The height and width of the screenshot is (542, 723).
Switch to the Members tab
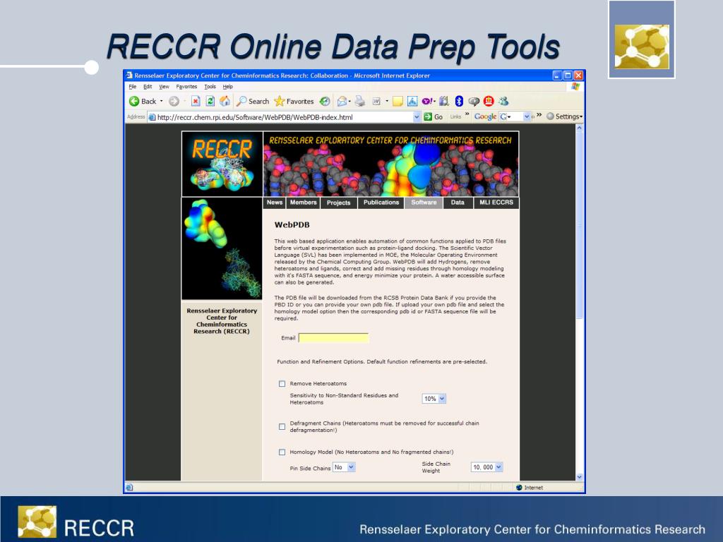303,203
